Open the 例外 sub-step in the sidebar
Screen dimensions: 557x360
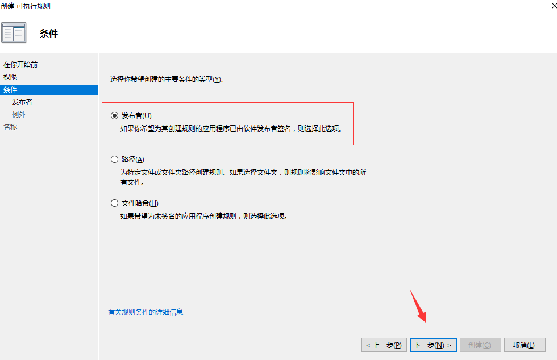pos(18,115)
